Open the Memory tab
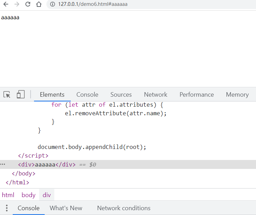Viewport: 256px width, 215px height. (237, 95)
